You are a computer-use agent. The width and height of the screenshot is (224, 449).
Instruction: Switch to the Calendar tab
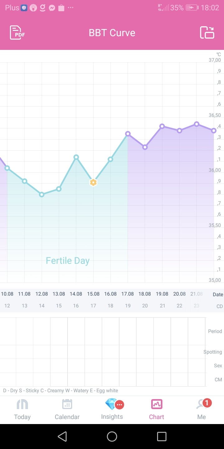pyautogui.click(x=67, y=409)
